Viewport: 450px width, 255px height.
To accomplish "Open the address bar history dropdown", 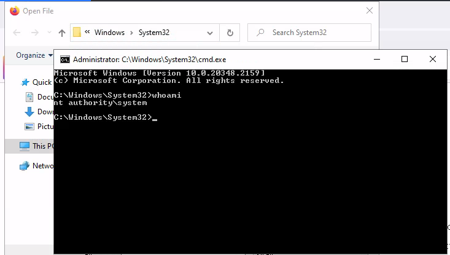I will (x=210, y=33).
